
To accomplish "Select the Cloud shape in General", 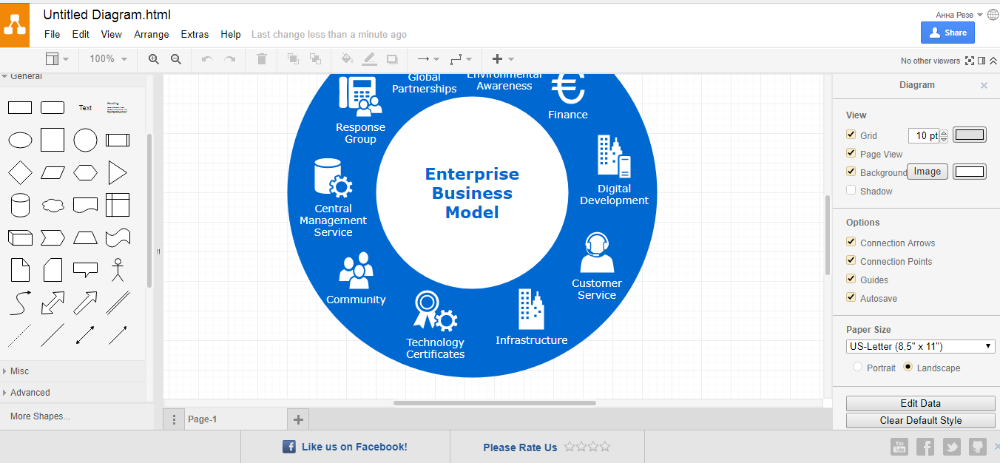I will point(53,205).
